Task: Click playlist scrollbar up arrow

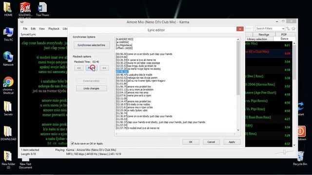Action: tap(294, 43)
